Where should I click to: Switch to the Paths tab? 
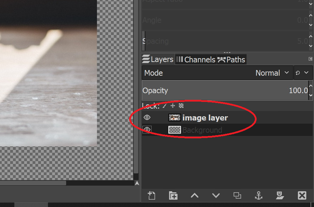[231, 60]
